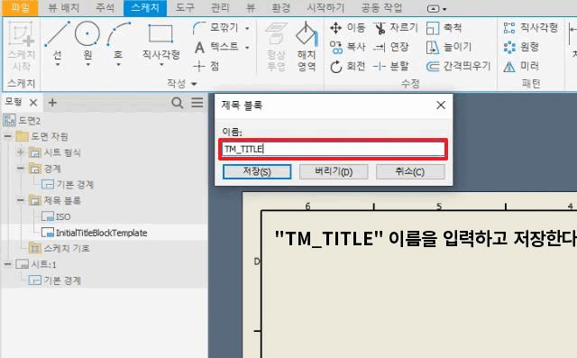Image resolution: width=577 pixels, height=358 pixels.
Task: Select the 선 (Line) tool
Action: [x=57, y=41]
